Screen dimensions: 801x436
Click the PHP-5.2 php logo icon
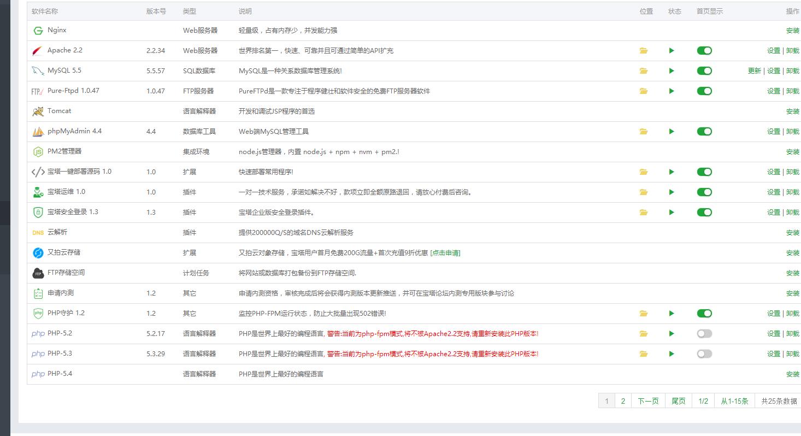point(38,334)
